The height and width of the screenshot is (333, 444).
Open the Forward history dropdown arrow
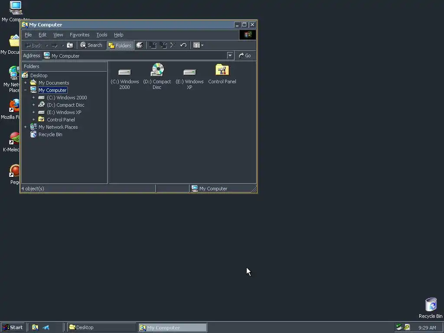coord(62,46)
